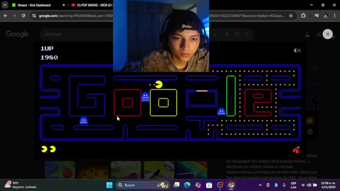Image resolution: width=340 pixels, height=191 pixels.
Task: Close the Pac-Man game overlay with the round X
Action: pos(327,34)
